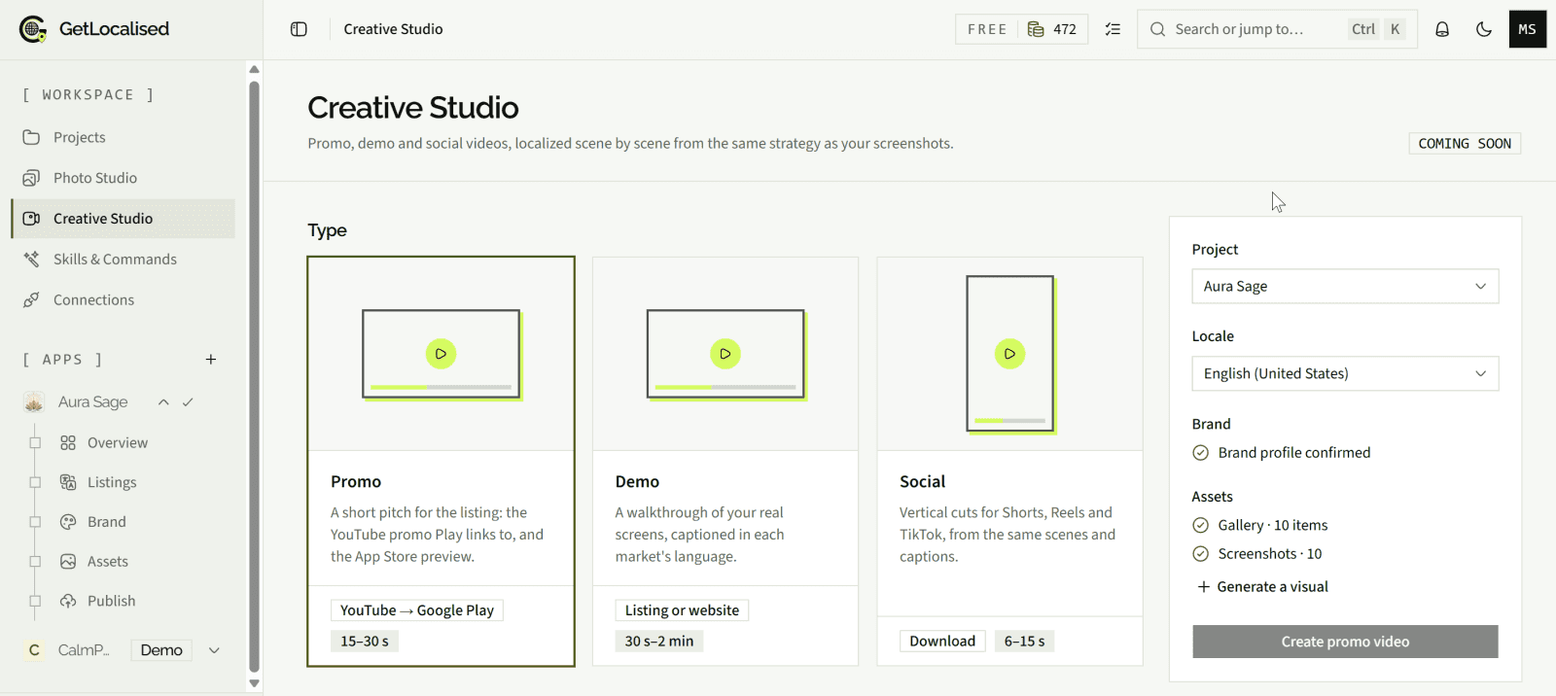
Task: Click the search magnifier icon
Action: point(1157,29)
